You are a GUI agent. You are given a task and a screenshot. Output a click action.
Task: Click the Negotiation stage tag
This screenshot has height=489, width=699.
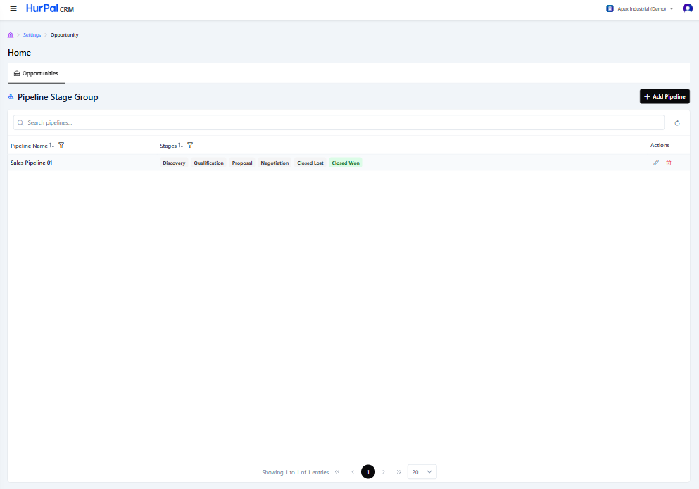[275, 163]
